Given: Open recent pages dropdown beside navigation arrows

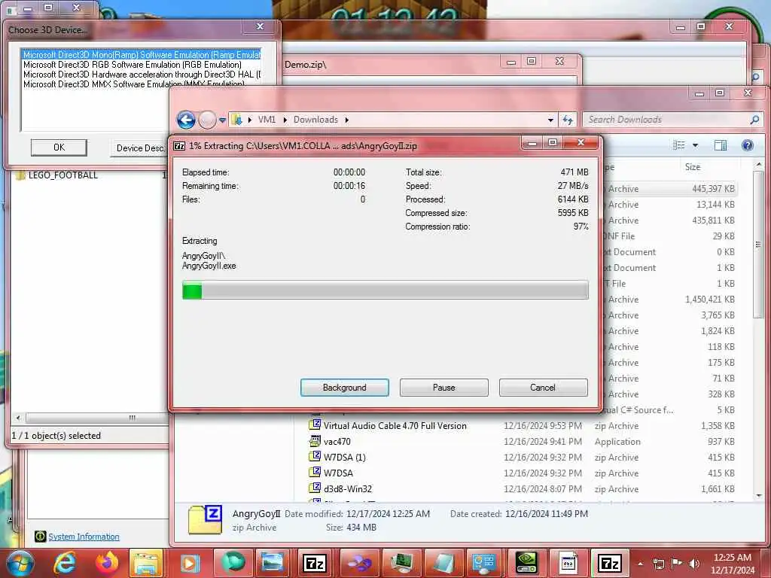Looking at the screenshot, I should click(x=222, y=120).
